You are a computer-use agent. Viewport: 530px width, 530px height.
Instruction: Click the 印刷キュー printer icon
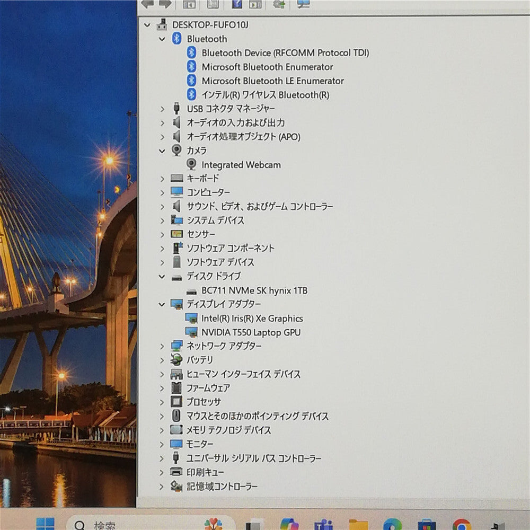click(176, 472)
